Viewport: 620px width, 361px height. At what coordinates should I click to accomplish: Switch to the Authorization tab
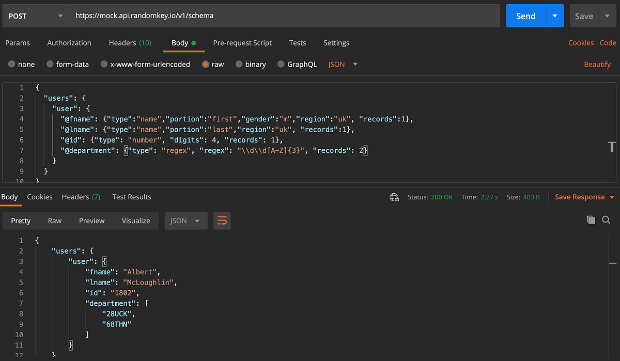tap(69, 43)
